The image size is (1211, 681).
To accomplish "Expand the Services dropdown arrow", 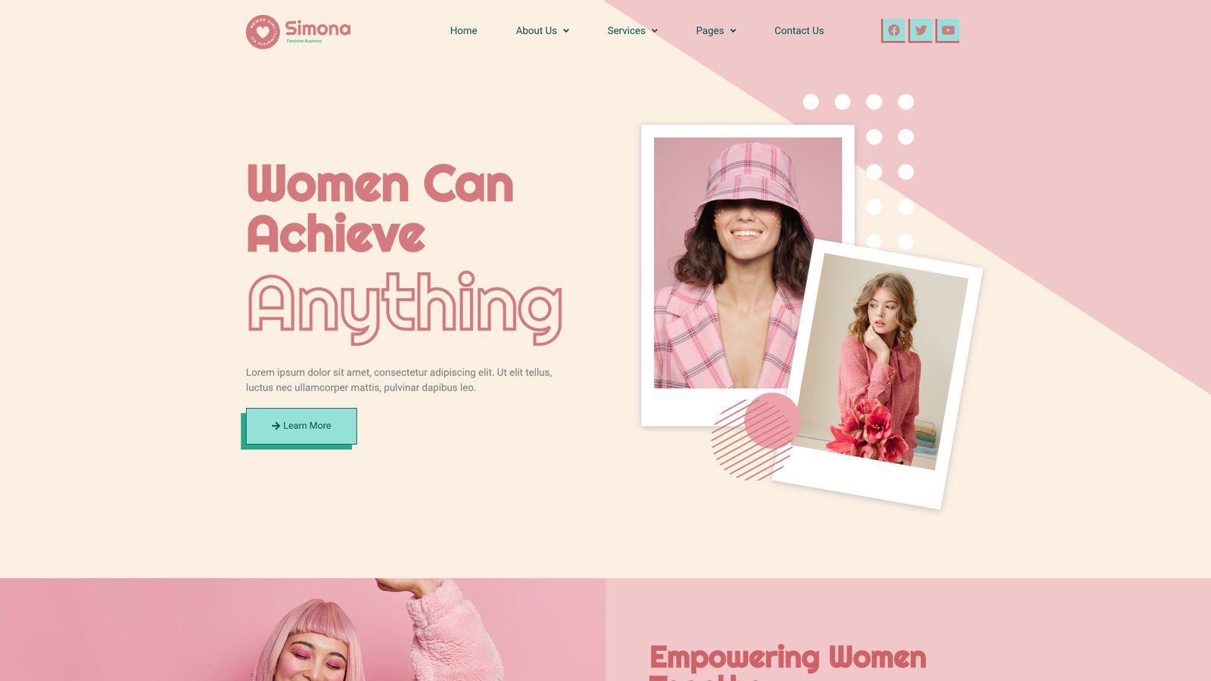I will tap(655, 31).
